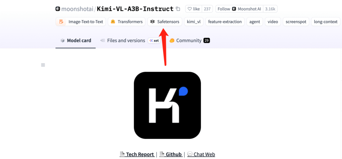Click the Safetensors tag
The width and height of the screenshot is (342, 159).
click(165, 22)
